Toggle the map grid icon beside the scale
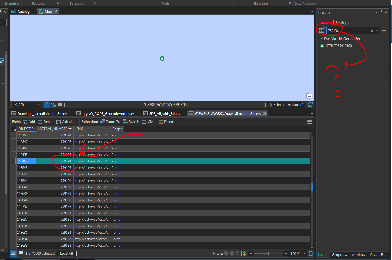 click(x=60, y=105)
